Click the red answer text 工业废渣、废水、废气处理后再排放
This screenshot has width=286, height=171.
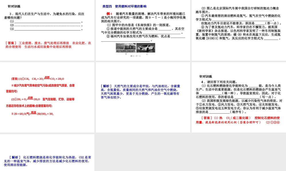(44, 43)
